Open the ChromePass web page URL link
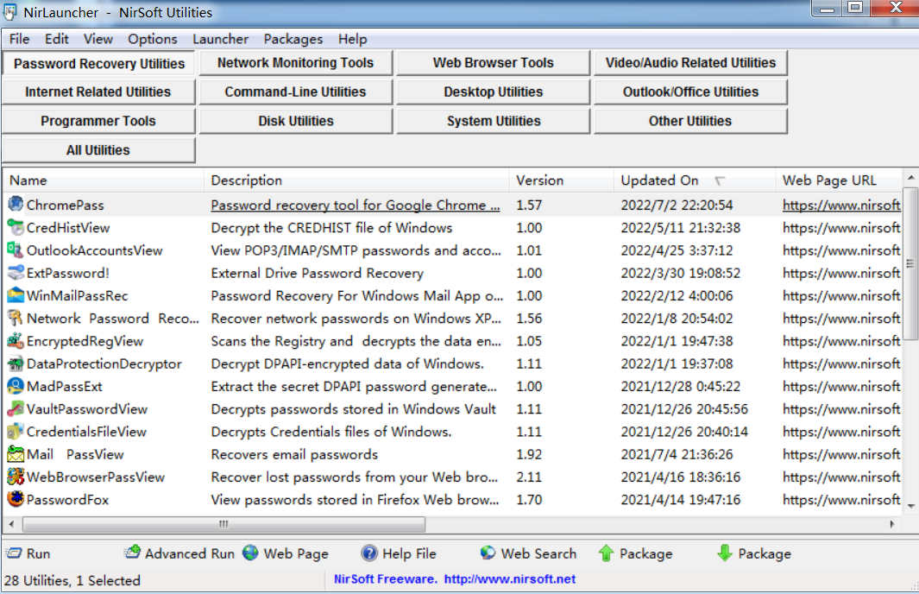The image size is (919, 594). pyautogui.click(x=841, y=205)
